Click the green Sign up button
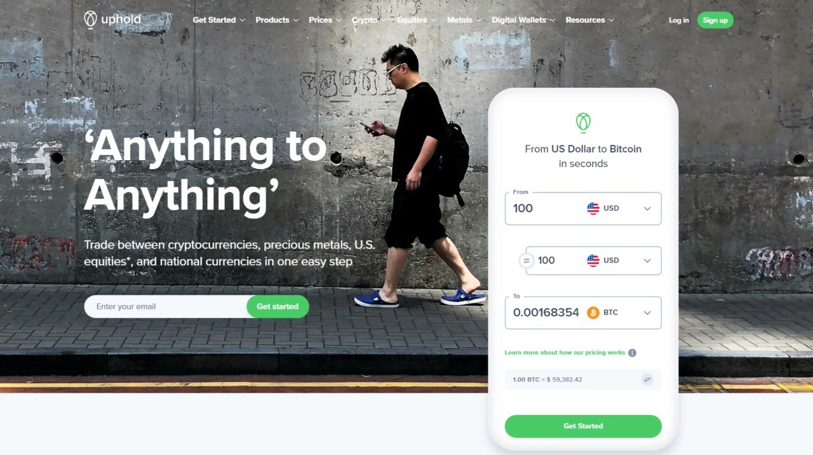The height and width of the screenshot is (455, 813). [x=715, y=20]
